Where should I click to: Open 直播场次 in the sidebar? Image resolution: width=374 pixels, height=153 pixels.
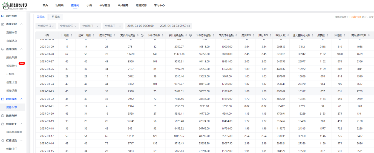click(x=11, y=41)
